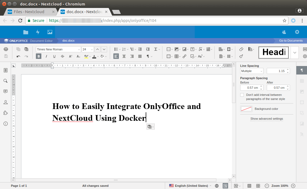Toggle spell checking in status bar
This screenshot has width=307, height=189.
point(225,186)
